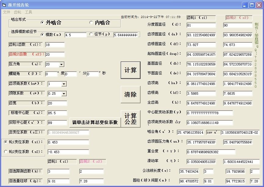The height and width of the screenshot is (187, 264).
Task: Expand the 压力角 dropdown arrow
Action: pyautogui.click(x=62, y=64)
